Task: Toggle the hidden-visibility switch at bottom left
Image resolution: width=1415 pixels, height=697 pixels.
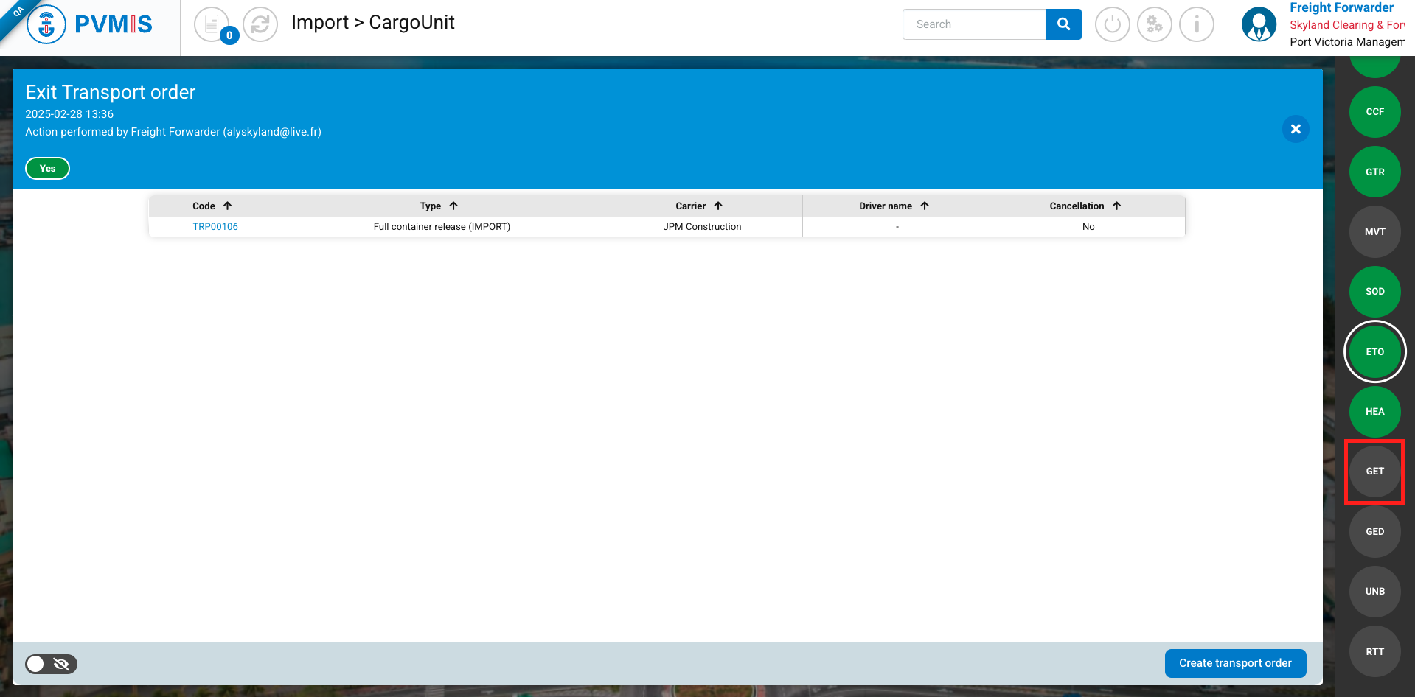Action: [51, 664]
